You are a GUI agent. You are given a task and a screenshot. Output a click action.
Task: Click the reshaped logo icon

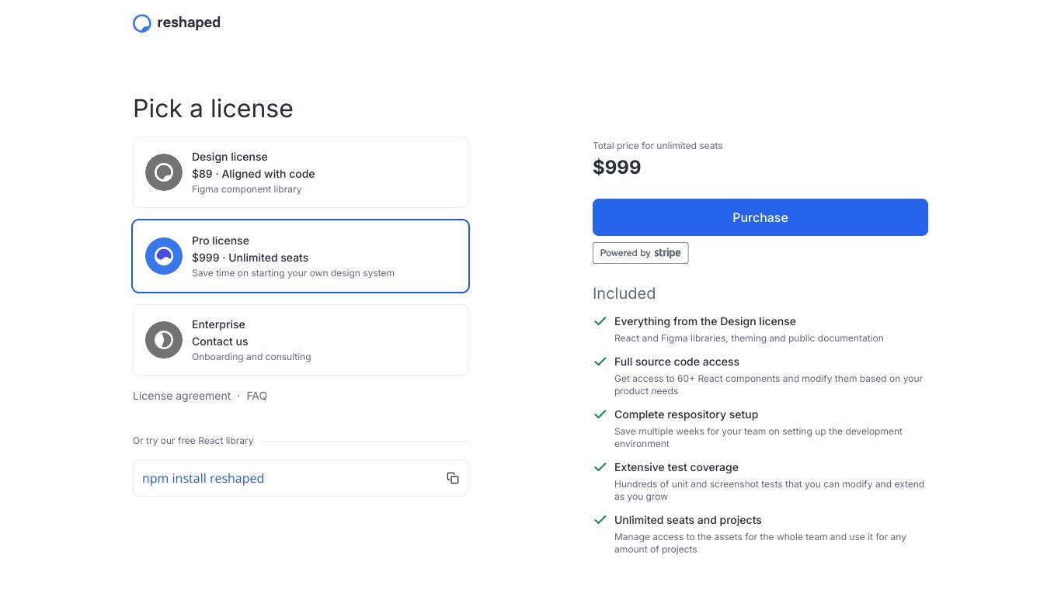coord(142,23)
